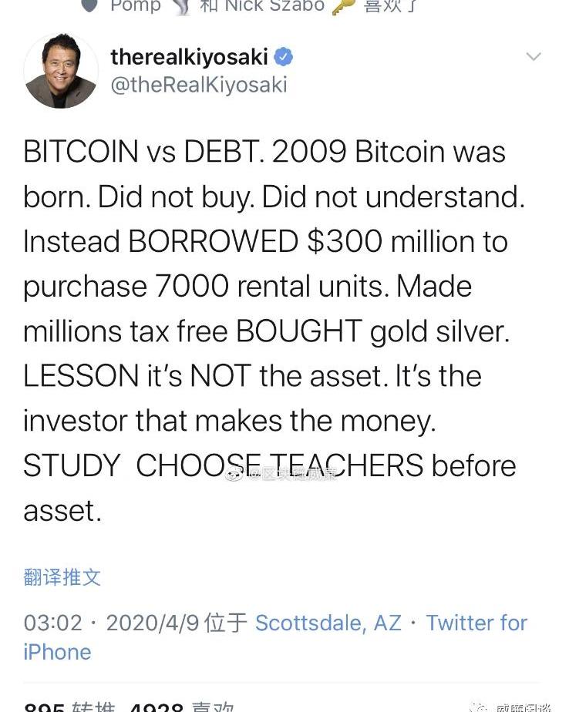Viewport: 569px width, 712px height.
Task: Tap the 翻译推文 translate tweet link
Action: pyautogui.click(x=62, y=577)
